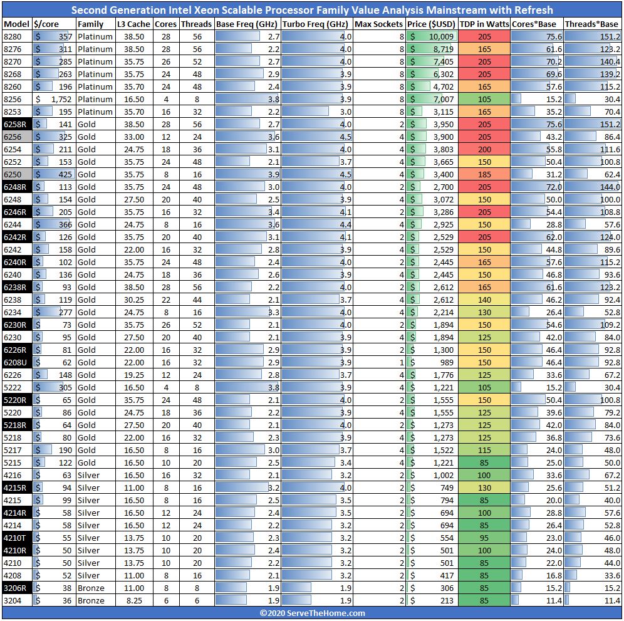
Task: Select the 3206R model cell
Action: click(x=17, y=588)
